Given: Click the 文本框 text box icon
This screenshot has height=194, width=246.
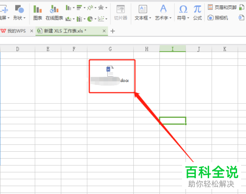Looking at the screenshot, I should coord(143,9).
